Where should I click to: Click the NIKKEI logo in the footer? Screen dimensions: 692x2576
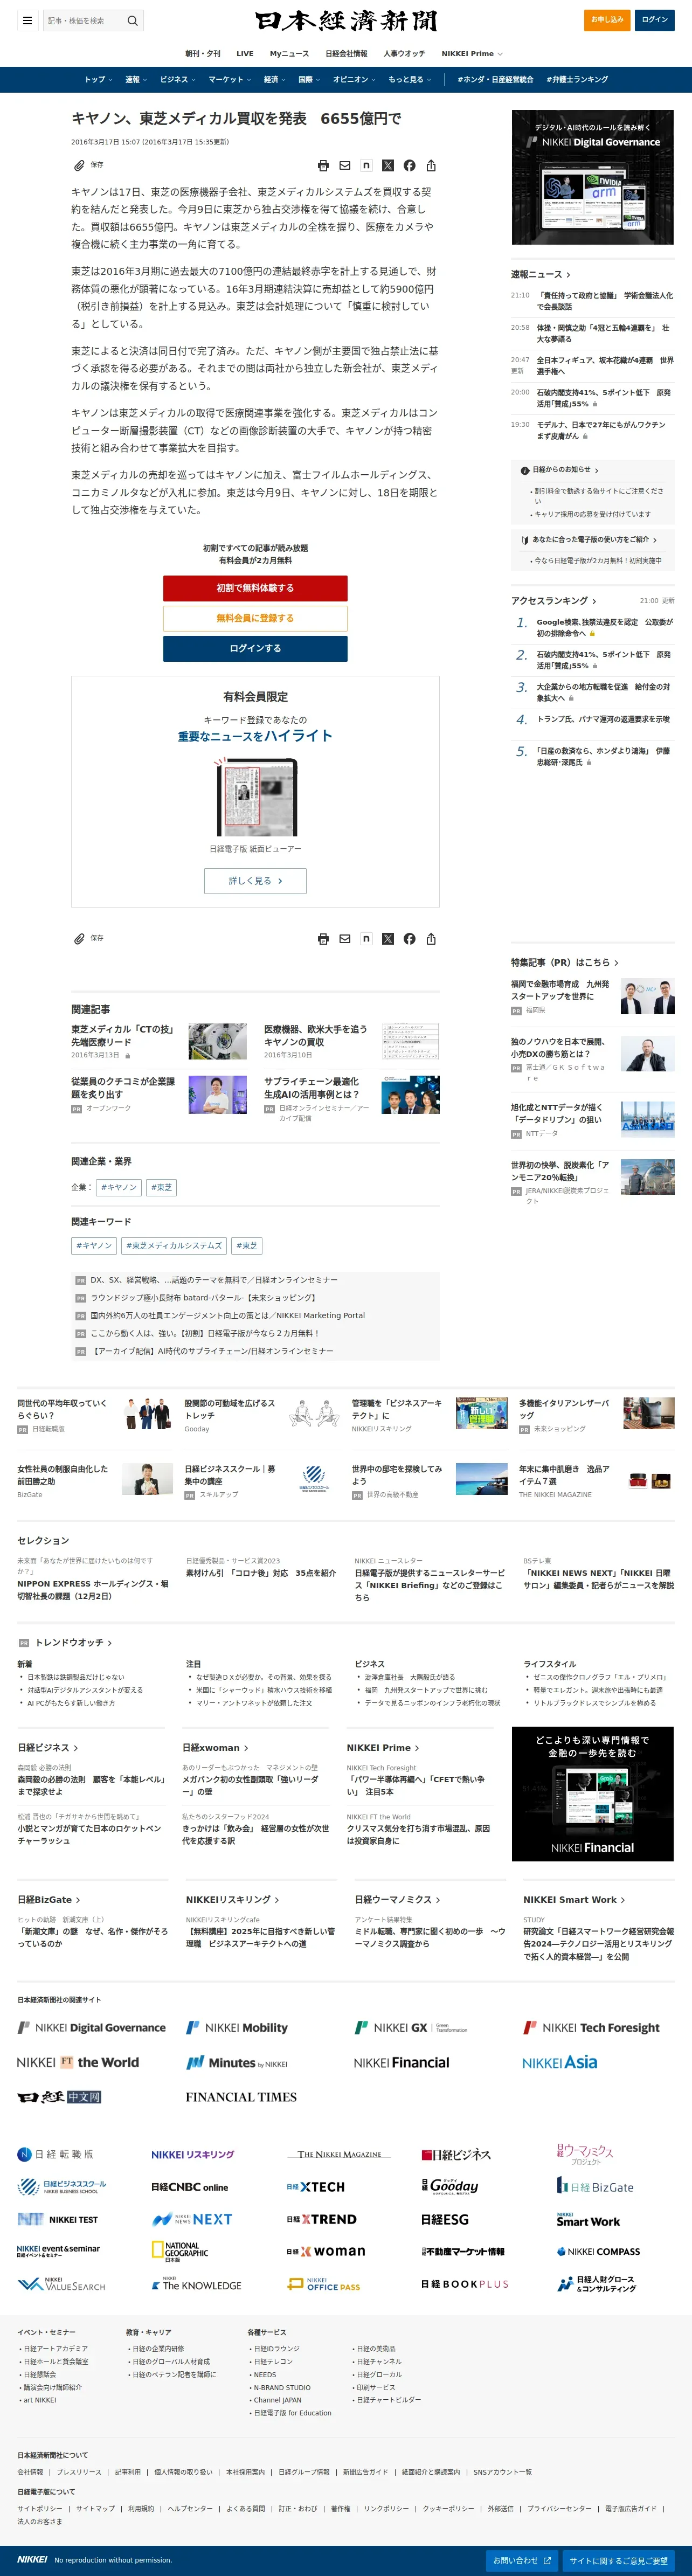click(x=32, y=2559)
